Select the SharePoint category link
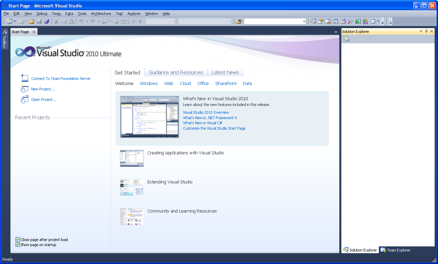 226,83
